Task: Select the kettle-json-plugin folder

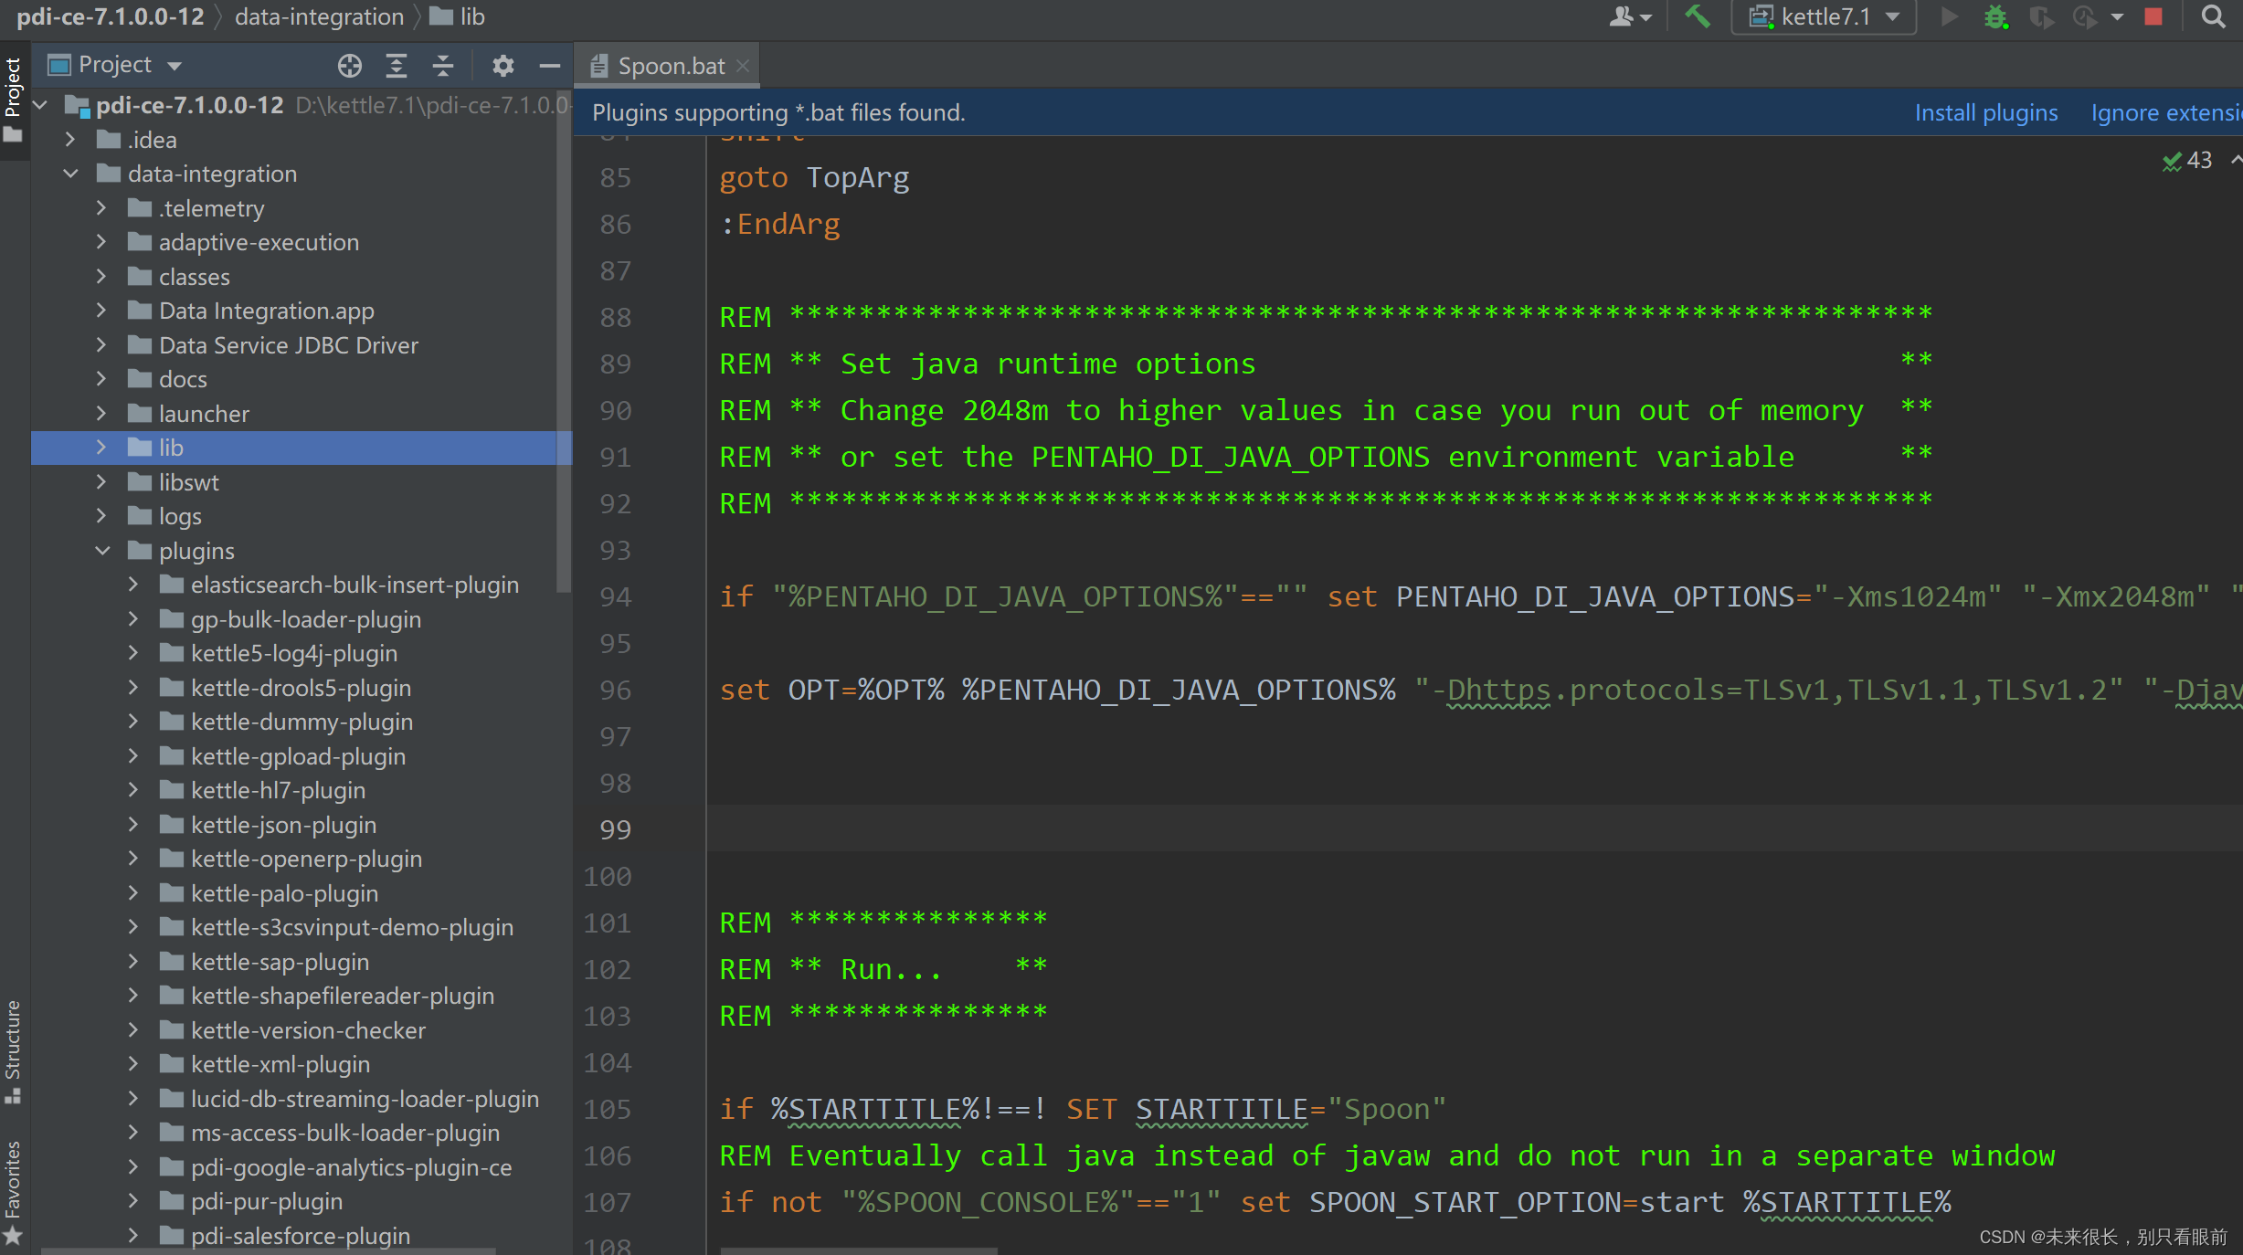Action: (283, 825)
